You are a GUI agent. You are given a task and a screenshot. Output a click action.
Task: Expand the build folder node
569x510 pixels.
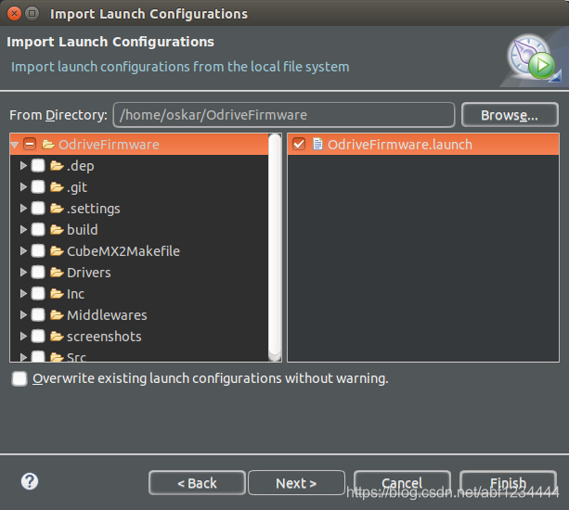coord(23,229)
